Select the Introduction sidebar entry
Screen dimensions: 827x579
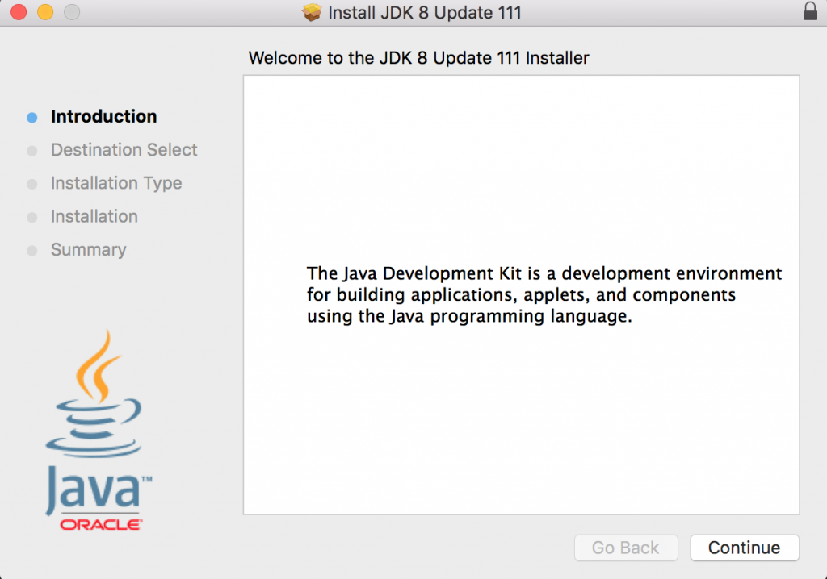tap(103, 117)
